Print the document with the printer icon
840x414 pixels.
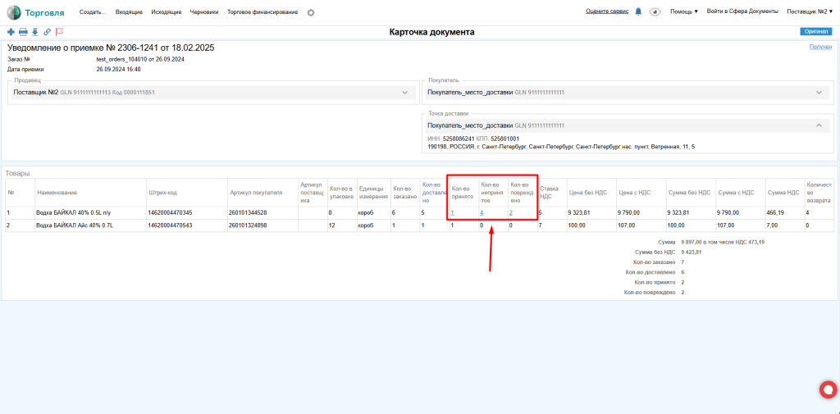23,32
